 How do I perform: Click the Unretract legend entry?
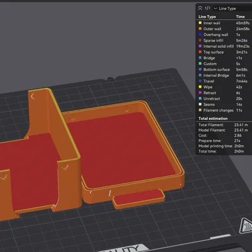(224, 98)
